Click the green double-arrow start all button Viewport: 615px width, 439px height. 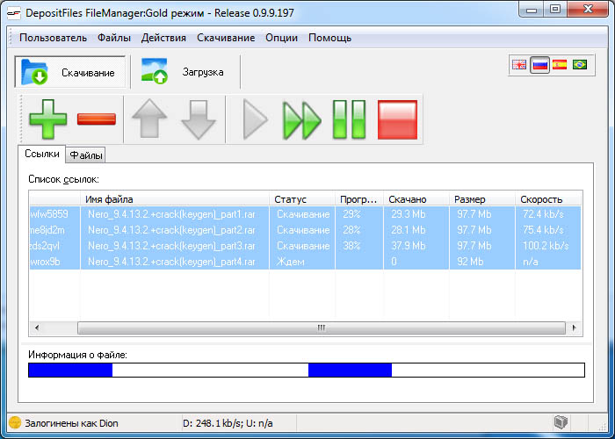(x=302, y=120)
